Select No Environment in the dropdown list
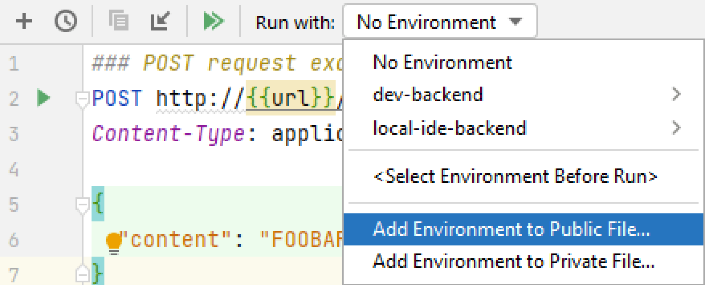This screenshot has height=285, width=705. point(442,63)
